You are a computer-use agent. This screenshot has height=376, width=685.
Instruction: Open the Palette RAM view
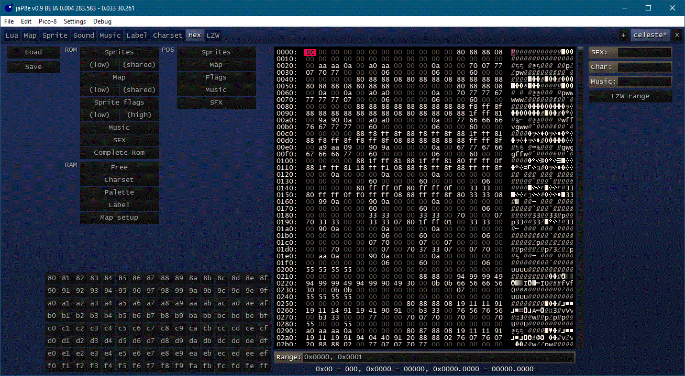point(119,192)
